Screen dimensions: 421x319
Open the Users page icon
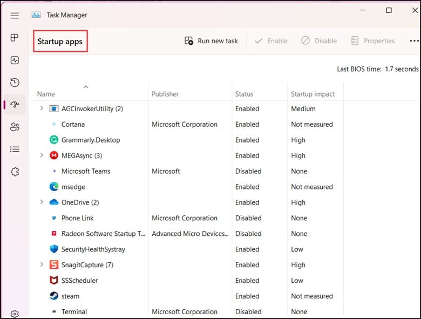pyautogui.click(x=15, y=127)
